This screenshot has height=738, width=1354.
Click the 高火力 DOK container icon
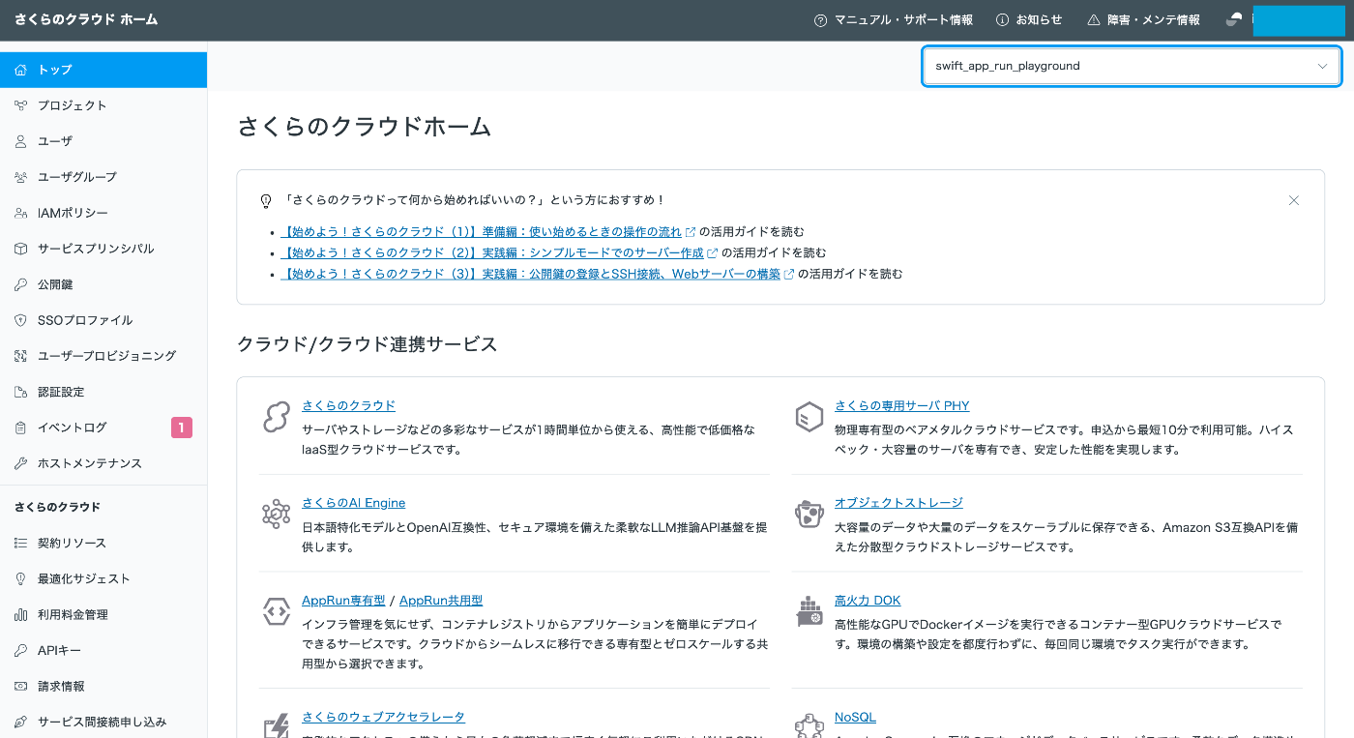809,612
